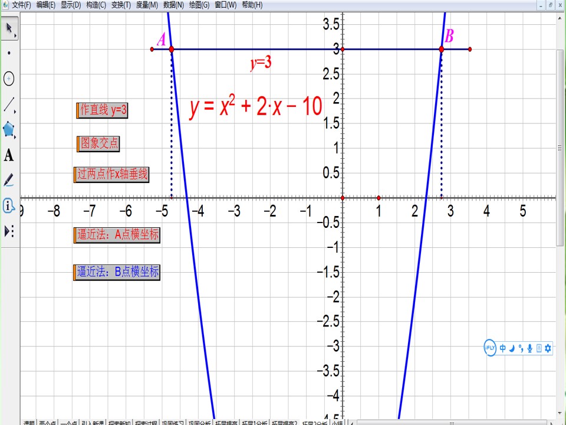Open the 帮助(H) menu
Viewport: 566px width, 425px height.
click(x=252, y=5)
